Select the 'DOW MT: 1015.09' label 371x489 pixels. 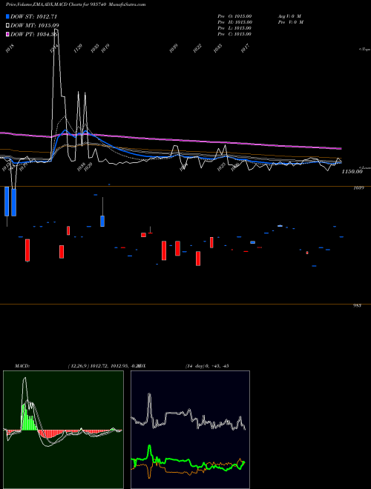(35, 25)
